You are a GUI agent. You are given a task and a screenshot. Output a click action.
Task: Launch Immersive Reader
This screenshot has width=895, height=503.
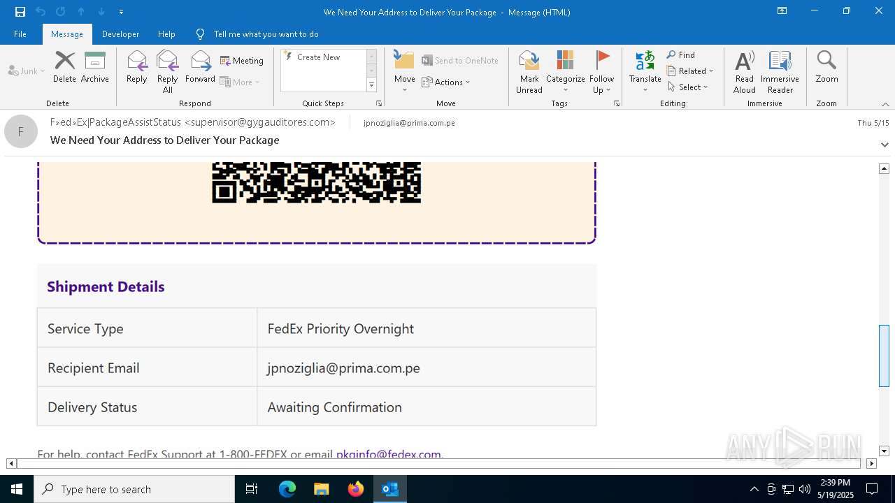click(x=780, y=71)
